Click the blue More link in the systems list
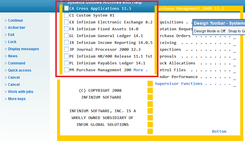This screenshot has height=144, width=245. coord(138,70)
